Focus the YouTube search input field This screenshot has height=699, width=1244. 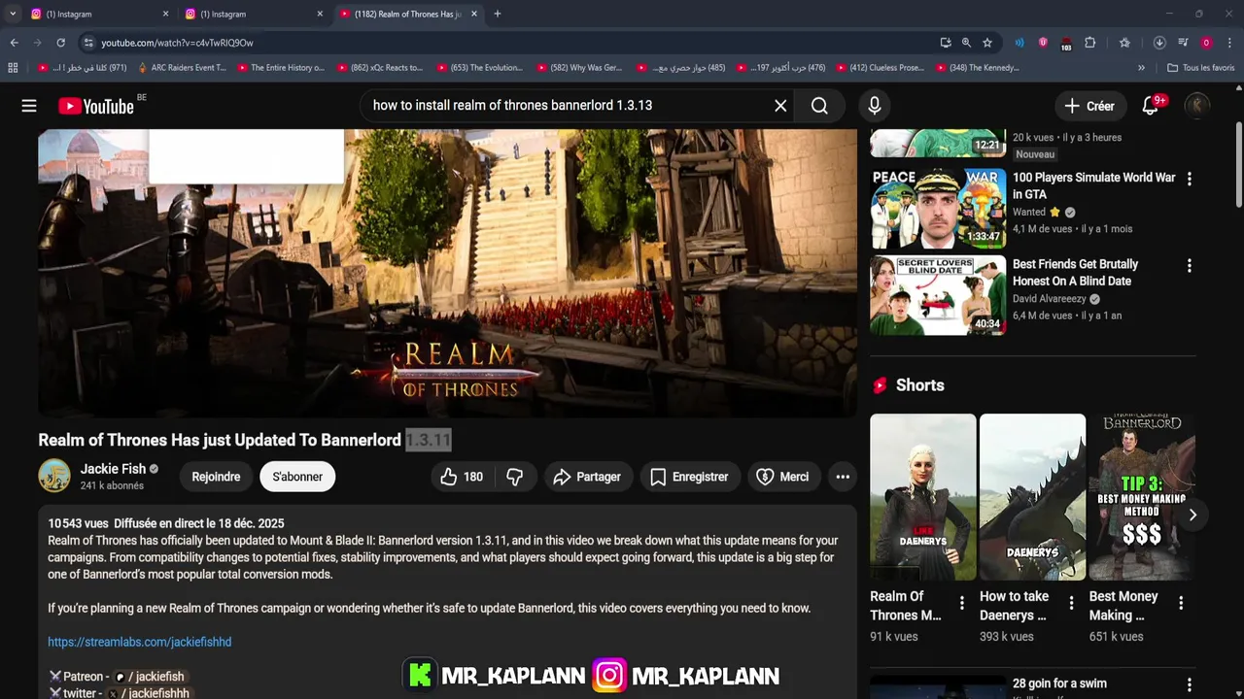point(569,106)
